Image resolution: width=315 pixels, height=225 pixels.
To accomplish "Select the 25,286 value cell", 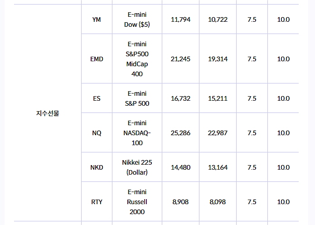I will pyautogui.click(x=180, y=133).
